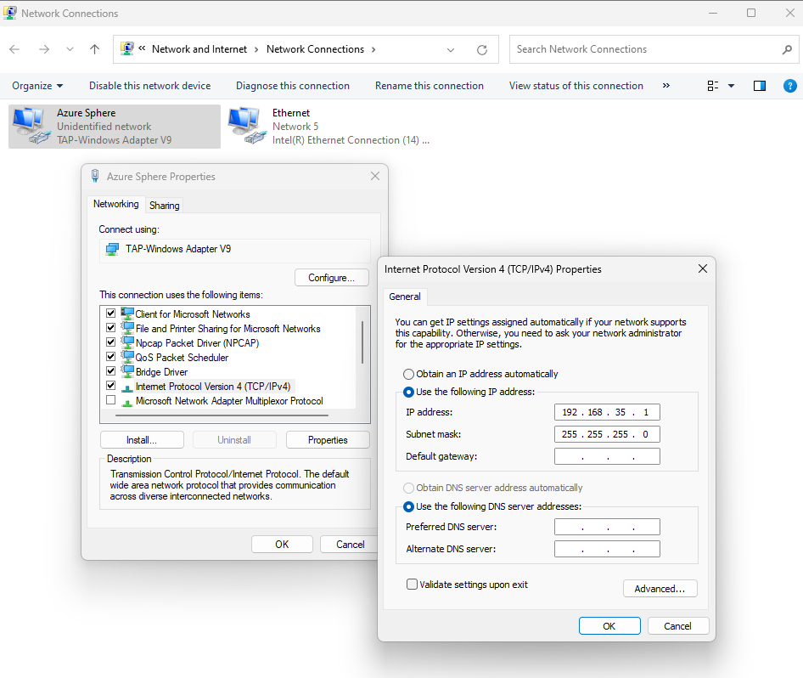Click OK in TCP/IPv4 Properties
Viewport: 803px width, 678px height.
pos(609,625)
